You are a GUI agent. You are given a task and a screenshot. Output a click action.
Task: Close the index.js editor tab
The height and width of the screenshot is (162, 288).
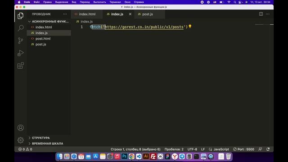[x=130, y=14]
